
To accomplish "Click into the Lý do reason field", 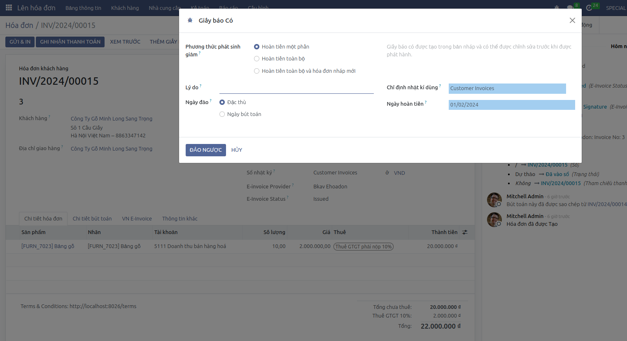I will [296, 88].
